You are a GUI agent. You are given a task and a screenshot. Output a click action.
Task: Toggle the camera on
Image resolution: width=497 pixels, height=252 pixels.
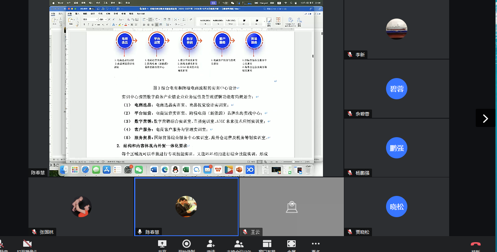pos(27,244)
